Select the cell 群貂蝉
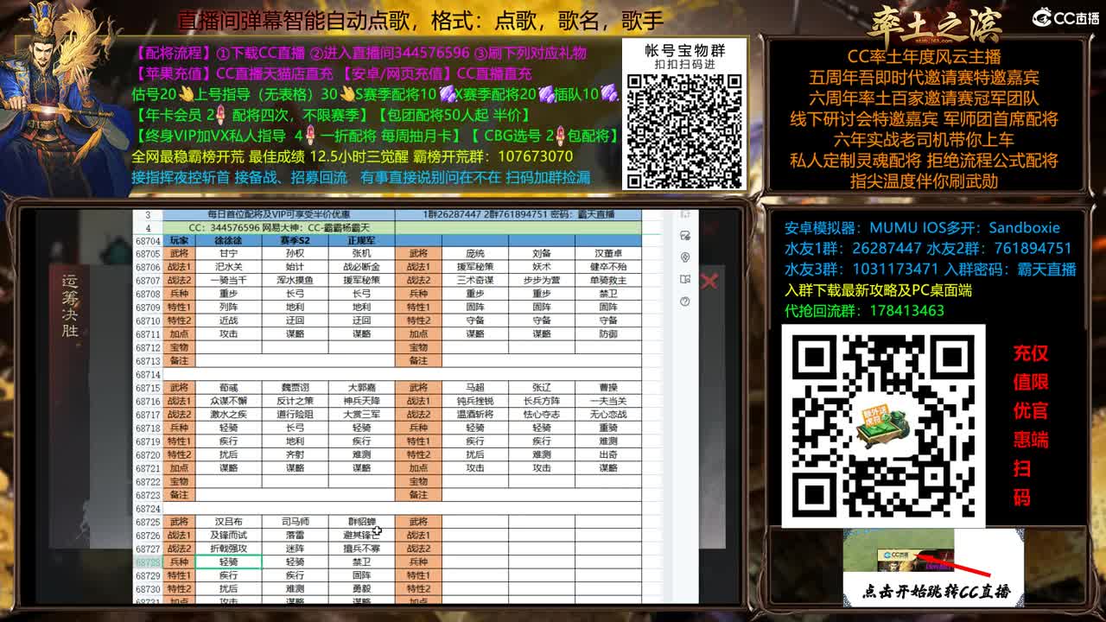Screen dimensions: 1106x622 [361, 523]
